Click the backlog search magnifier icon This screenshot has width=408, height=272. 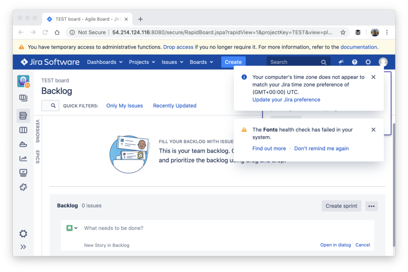[53, 106]
